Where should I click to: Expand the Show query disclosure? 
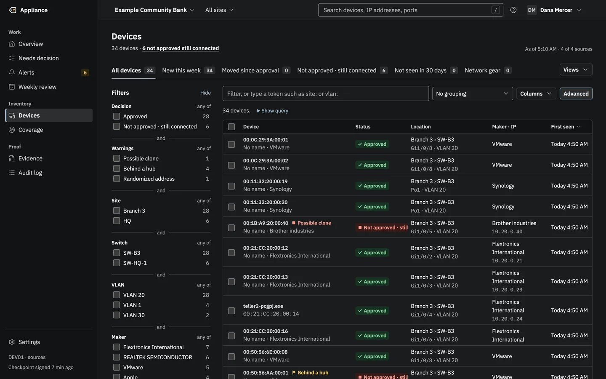(273, 111)
